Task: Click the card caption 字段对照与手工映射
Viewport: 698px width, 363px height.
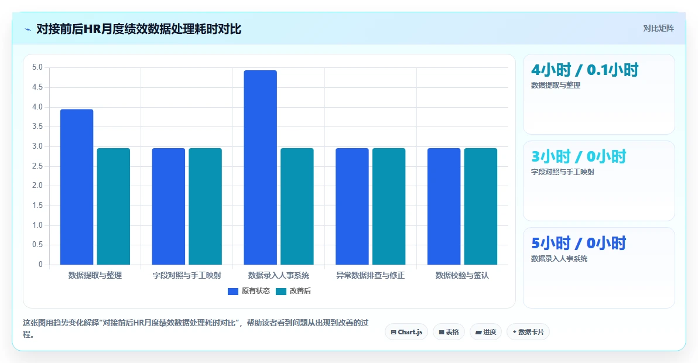Action: [x=563, y=172]
